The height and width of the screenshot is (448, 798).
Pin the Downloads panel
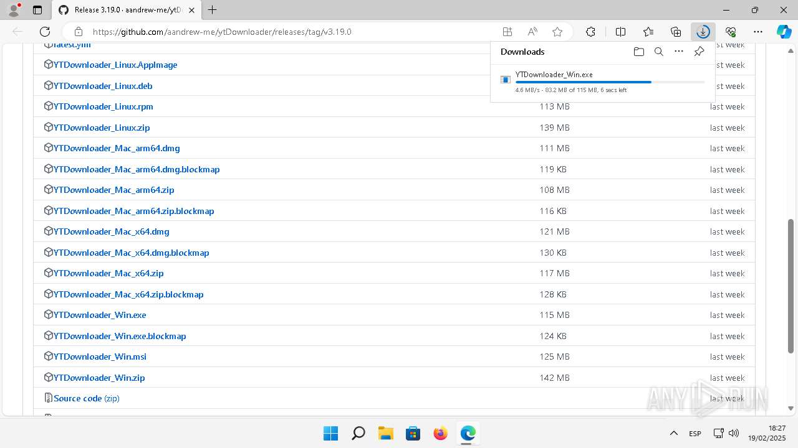(699, 52)
